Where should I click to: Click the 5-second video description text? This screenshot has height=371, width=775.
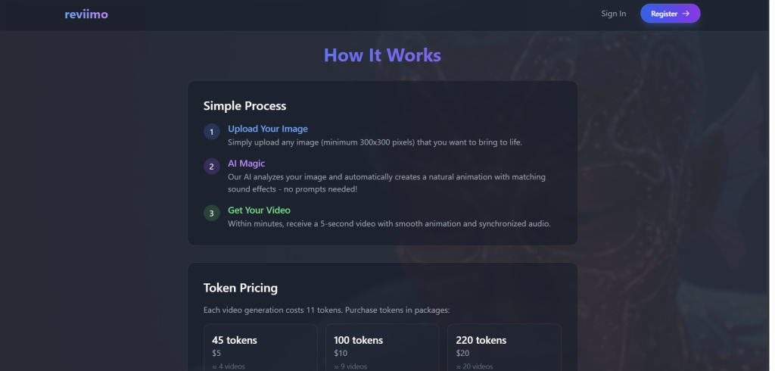pyautogui.click(x=389, y=224)
